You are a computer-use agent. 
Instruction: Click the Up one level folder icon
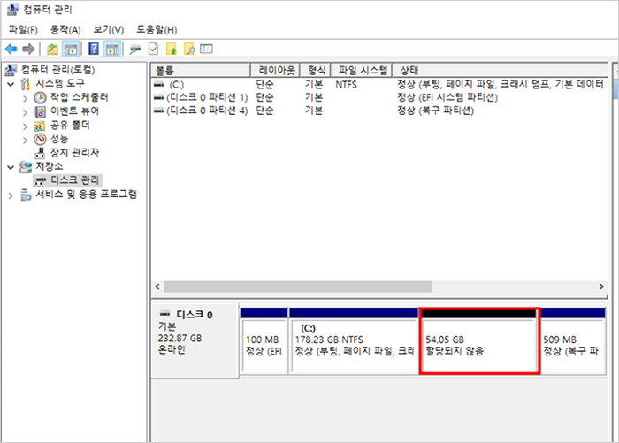(x=52, y=50)
